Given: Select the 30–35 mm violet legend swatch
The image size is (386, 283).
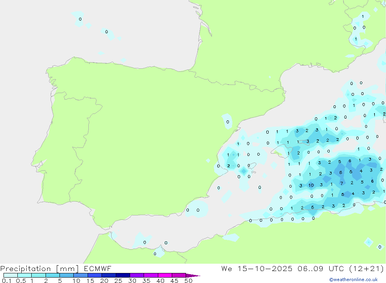Looking at the screenshot, I should coord(137,275).
